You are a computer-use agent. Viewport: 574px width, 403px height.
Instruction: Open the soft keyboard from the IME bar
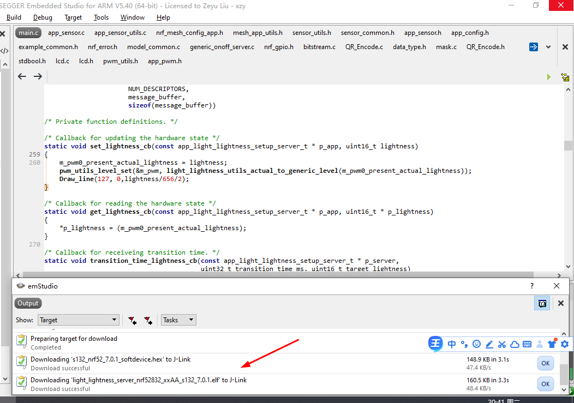coord(527,344)
